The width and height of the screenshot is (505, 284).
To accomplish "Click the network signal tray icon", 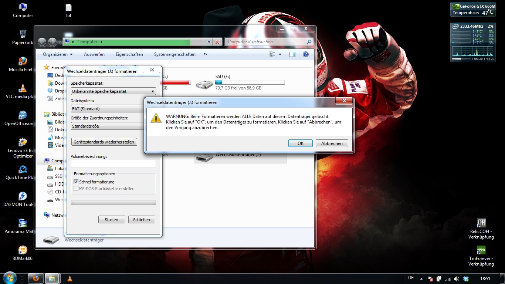I will click(x=448, y=279).
